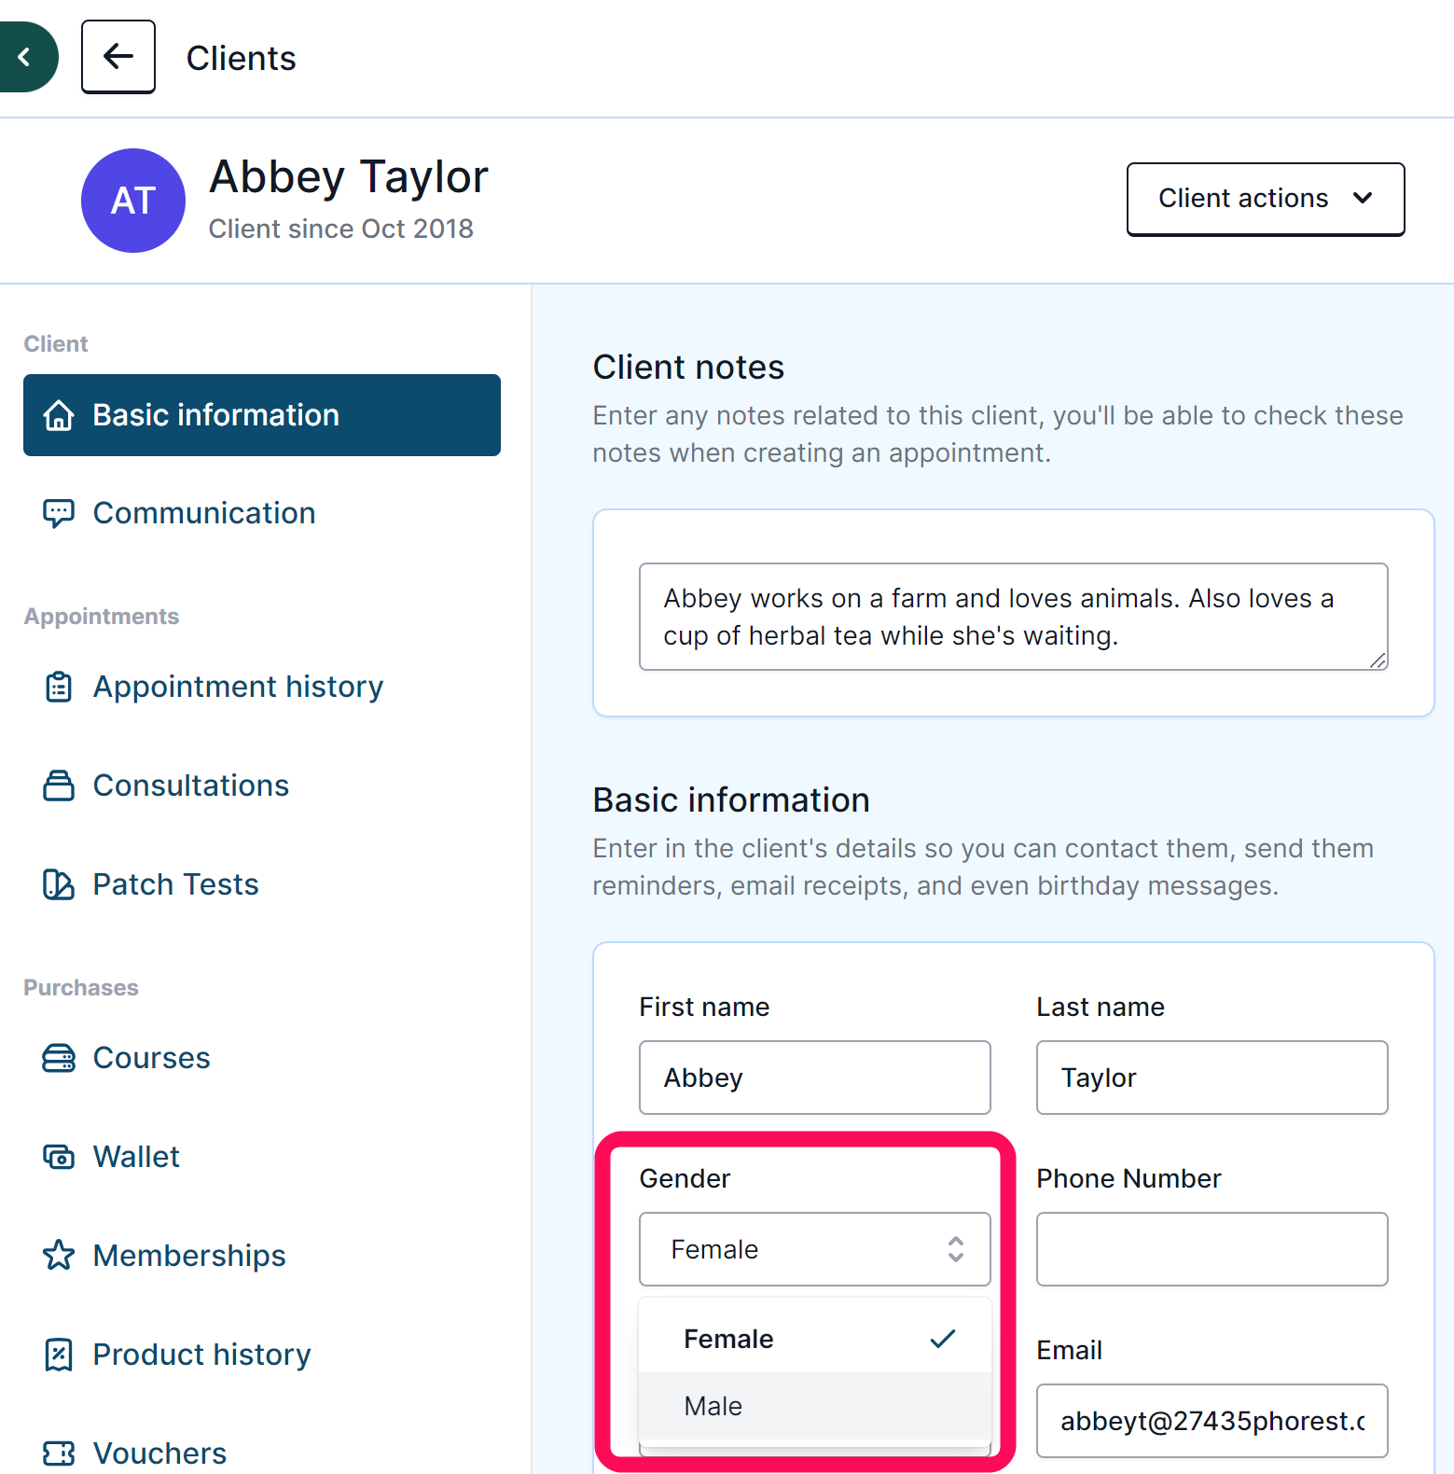
Task: Click the Vouchers ticket icon
Action: click(x=59, y=1453)
